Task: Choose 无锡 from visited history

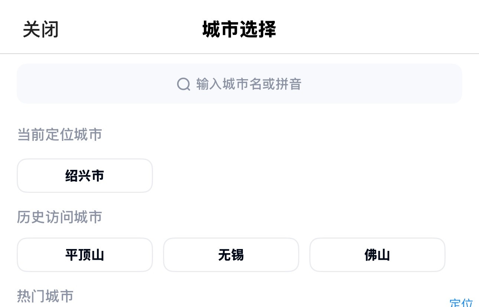Action: [231, 255]
